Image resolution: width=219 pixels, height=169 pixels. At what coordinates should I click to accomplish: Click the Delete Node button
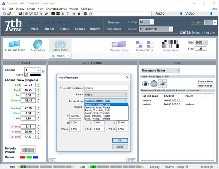[x=205, y=86]
